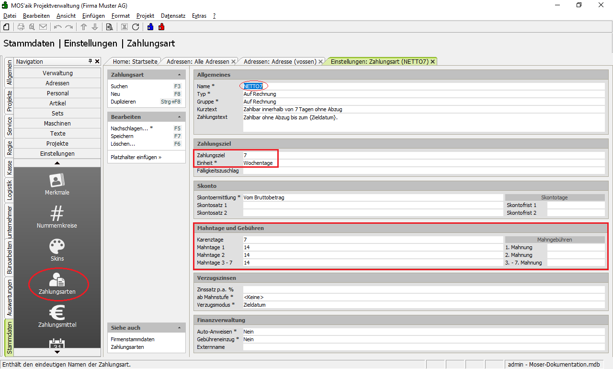Click the new document toolbar icon
Viewport: 613px width, 369px height.
pos(6,27)
